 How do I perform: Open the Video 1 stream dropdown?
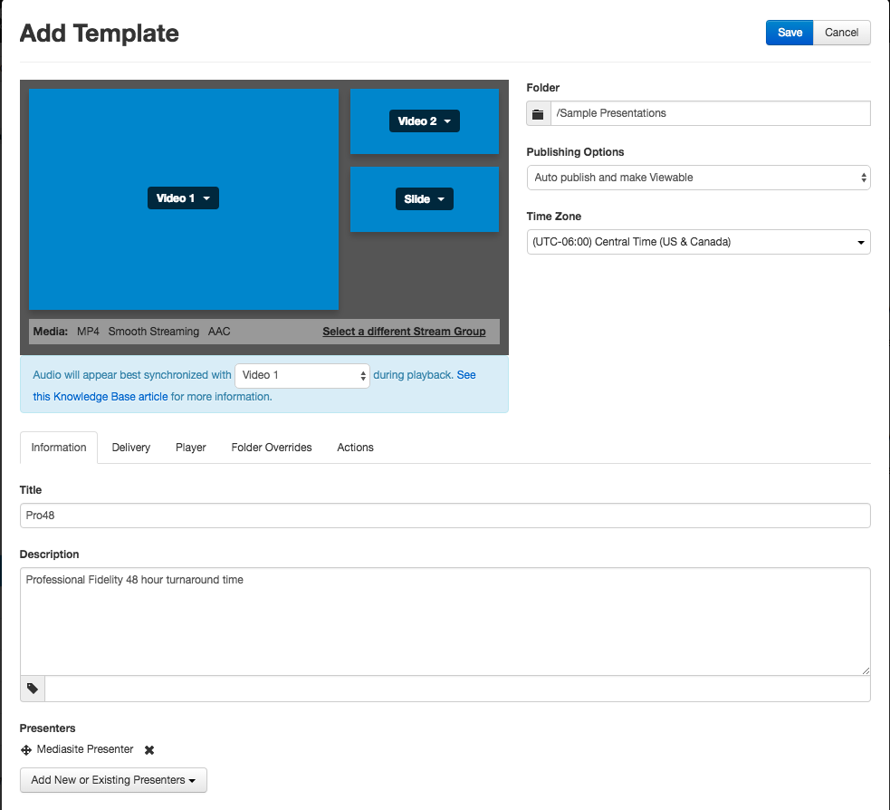(183, 198)
